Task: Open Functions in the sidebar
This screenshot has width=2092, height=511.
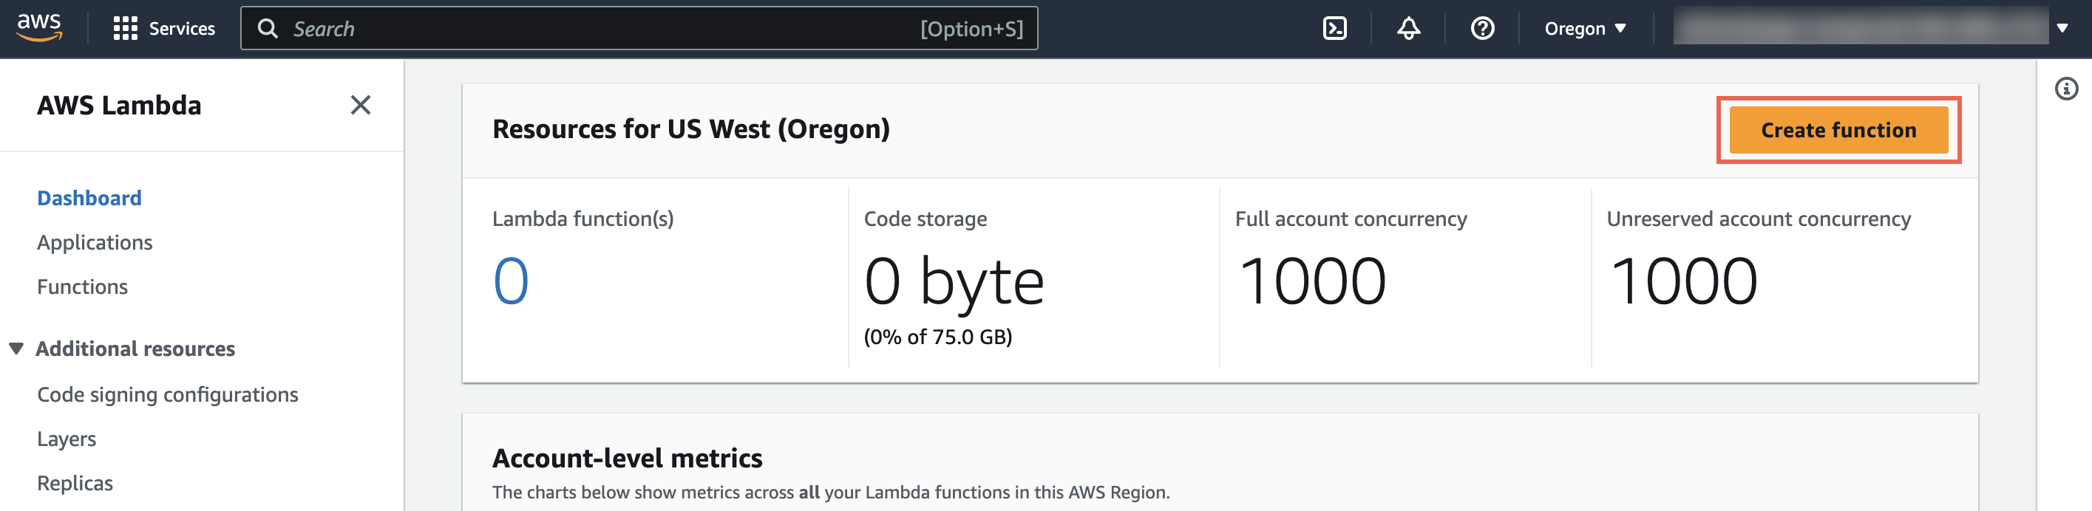Action: (82, 287)
